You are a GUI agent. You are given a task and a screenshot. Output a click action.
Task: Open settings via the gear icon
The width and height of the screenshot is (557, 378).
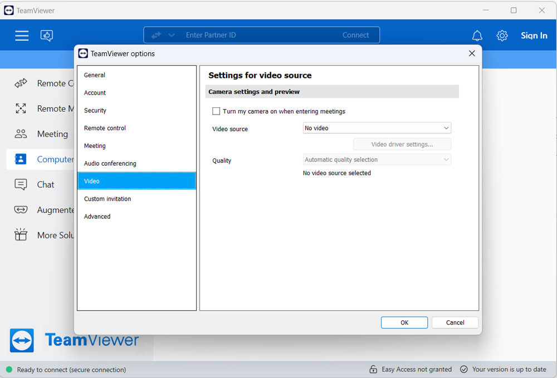(x=502, y=36)
